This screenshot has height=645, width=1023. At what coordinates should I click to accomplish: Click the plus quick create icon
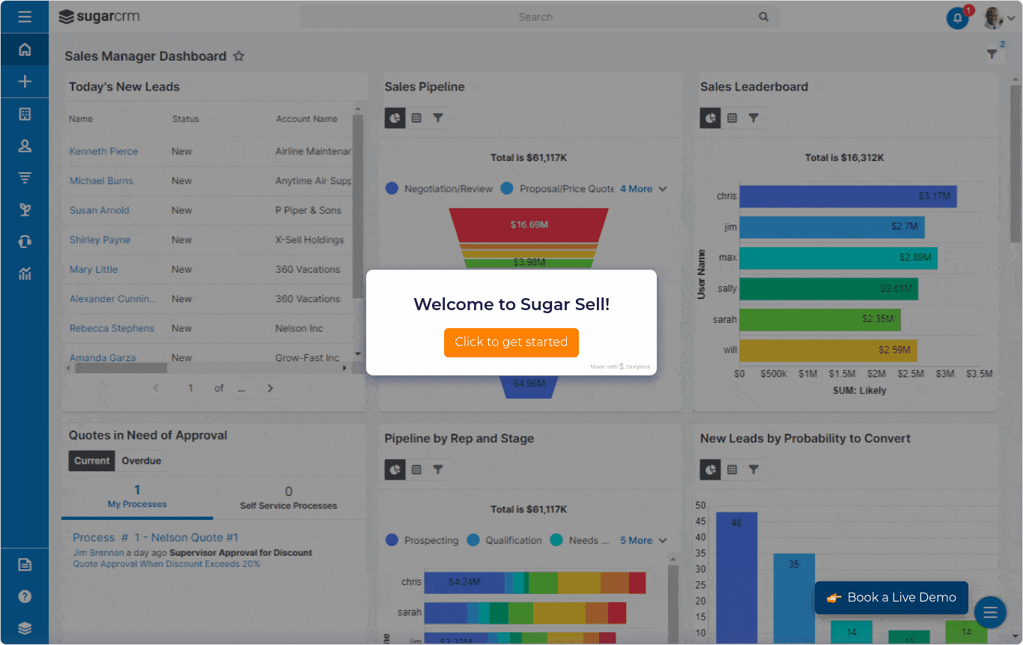click(25, 82)
